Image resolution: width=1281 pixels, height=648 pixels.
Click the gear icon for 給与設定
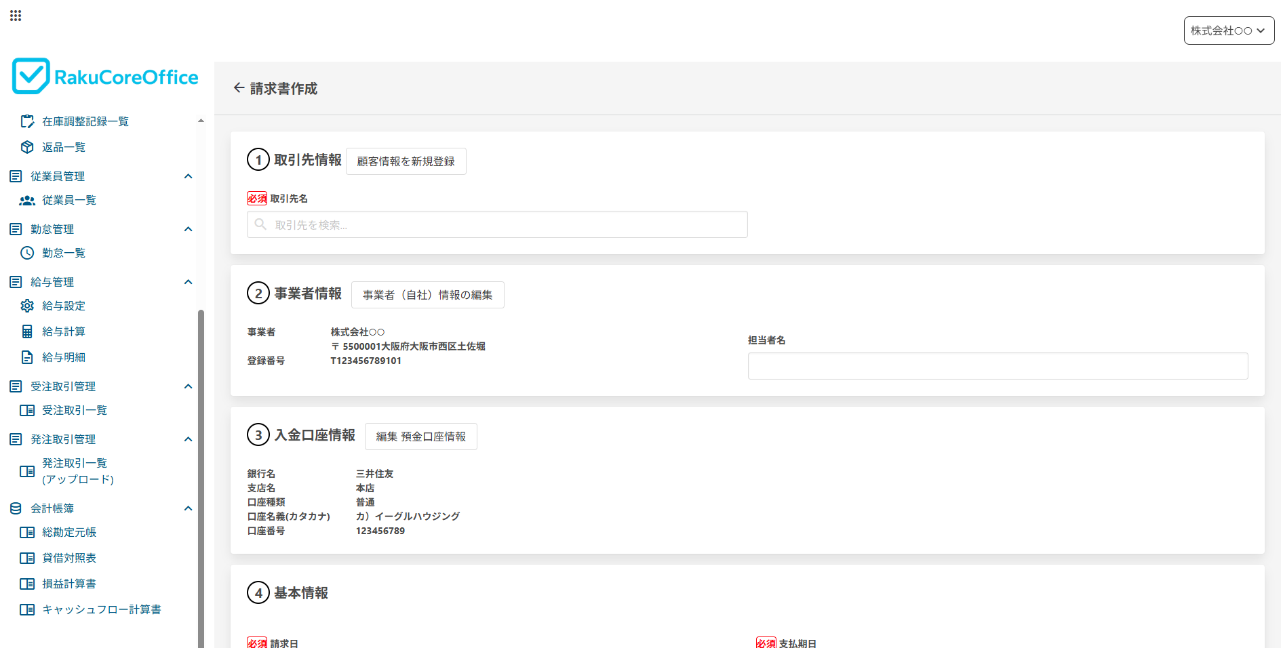(27, 306)
